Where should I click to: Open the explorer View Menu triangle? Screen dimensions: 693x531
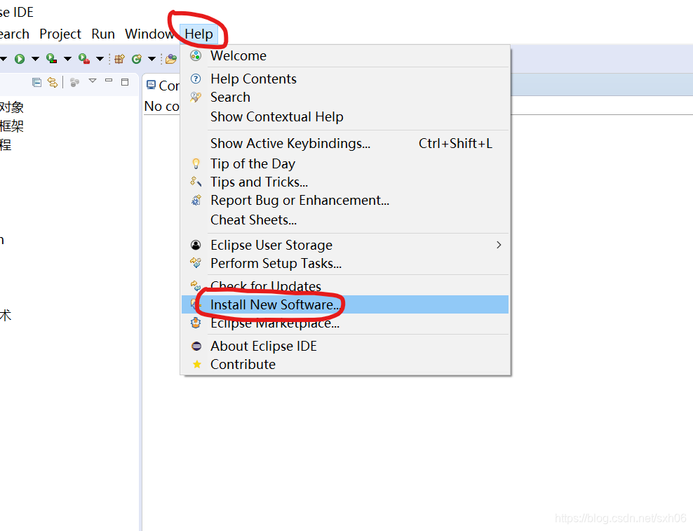point(93,81)
